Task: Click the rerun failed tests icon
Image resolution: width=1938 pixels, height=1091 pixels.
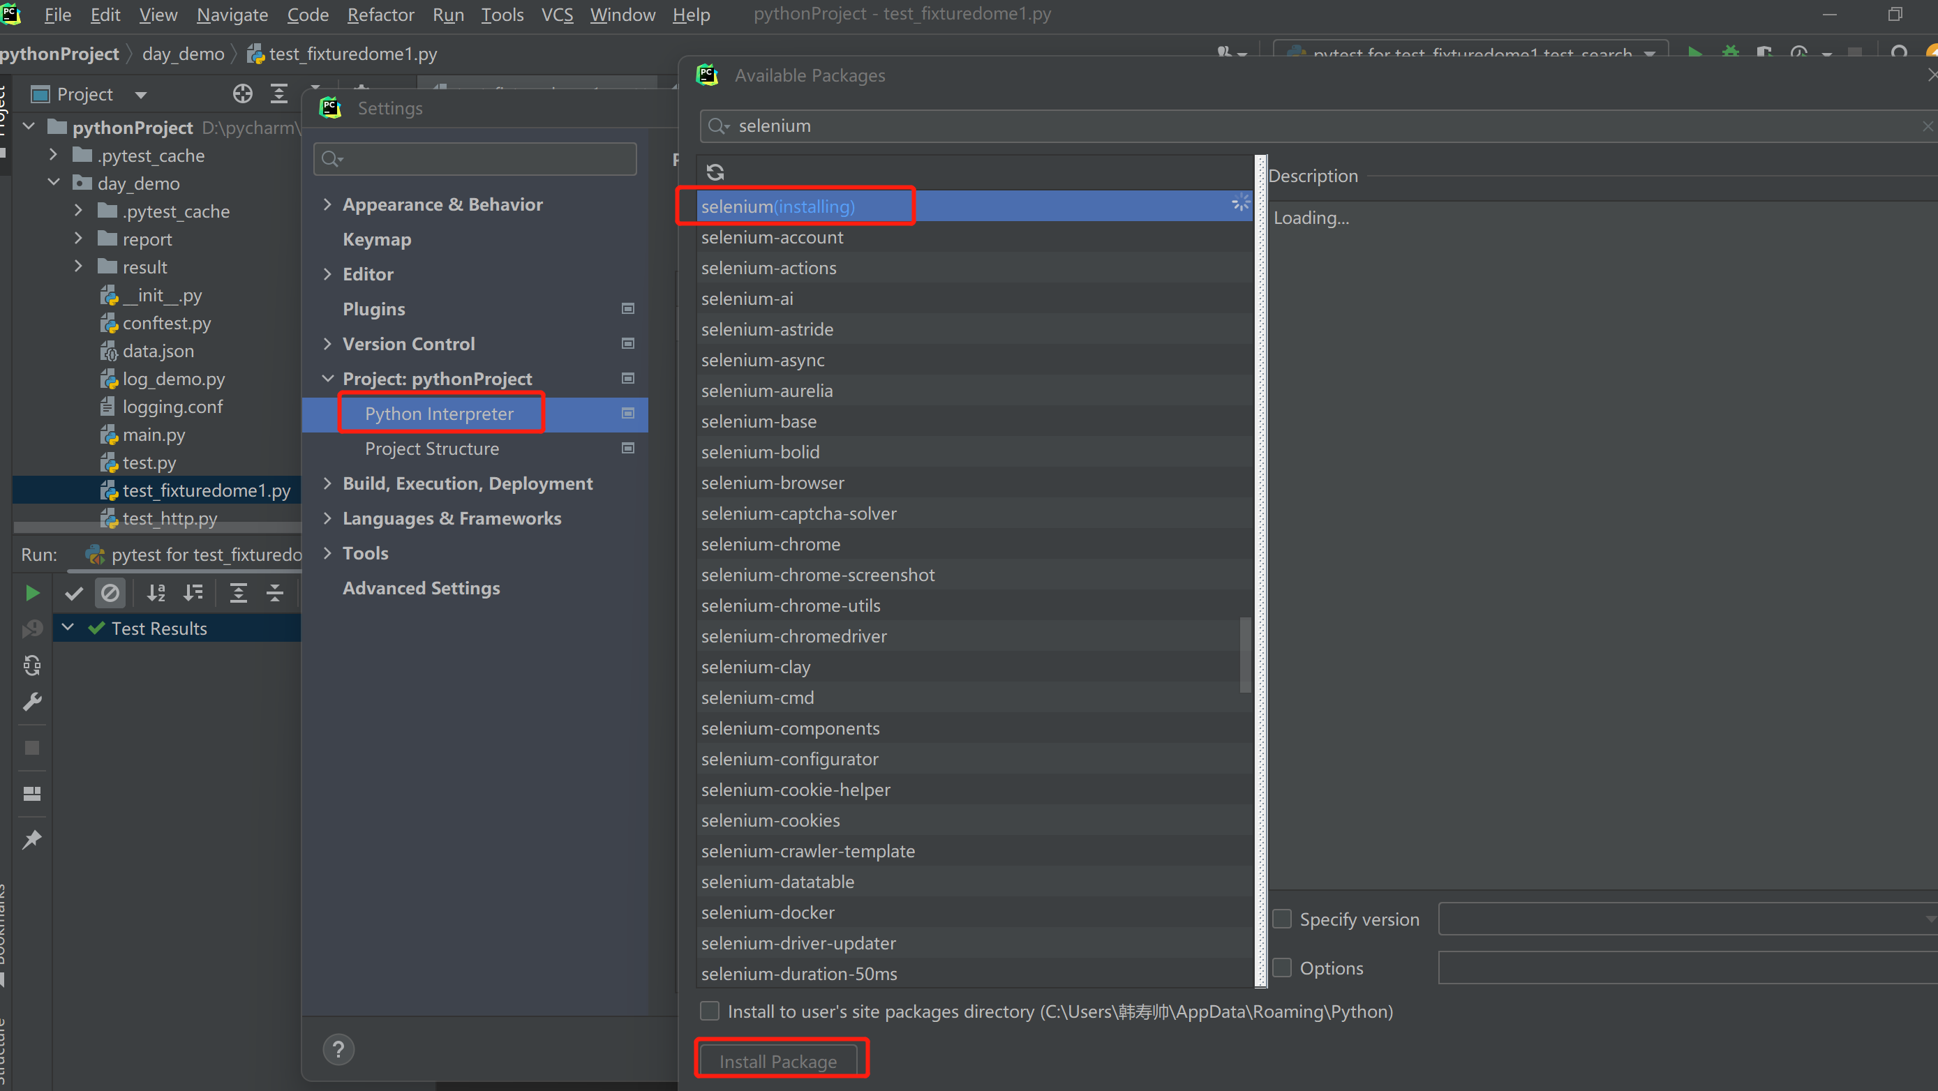Action: [x=32, y=629]
